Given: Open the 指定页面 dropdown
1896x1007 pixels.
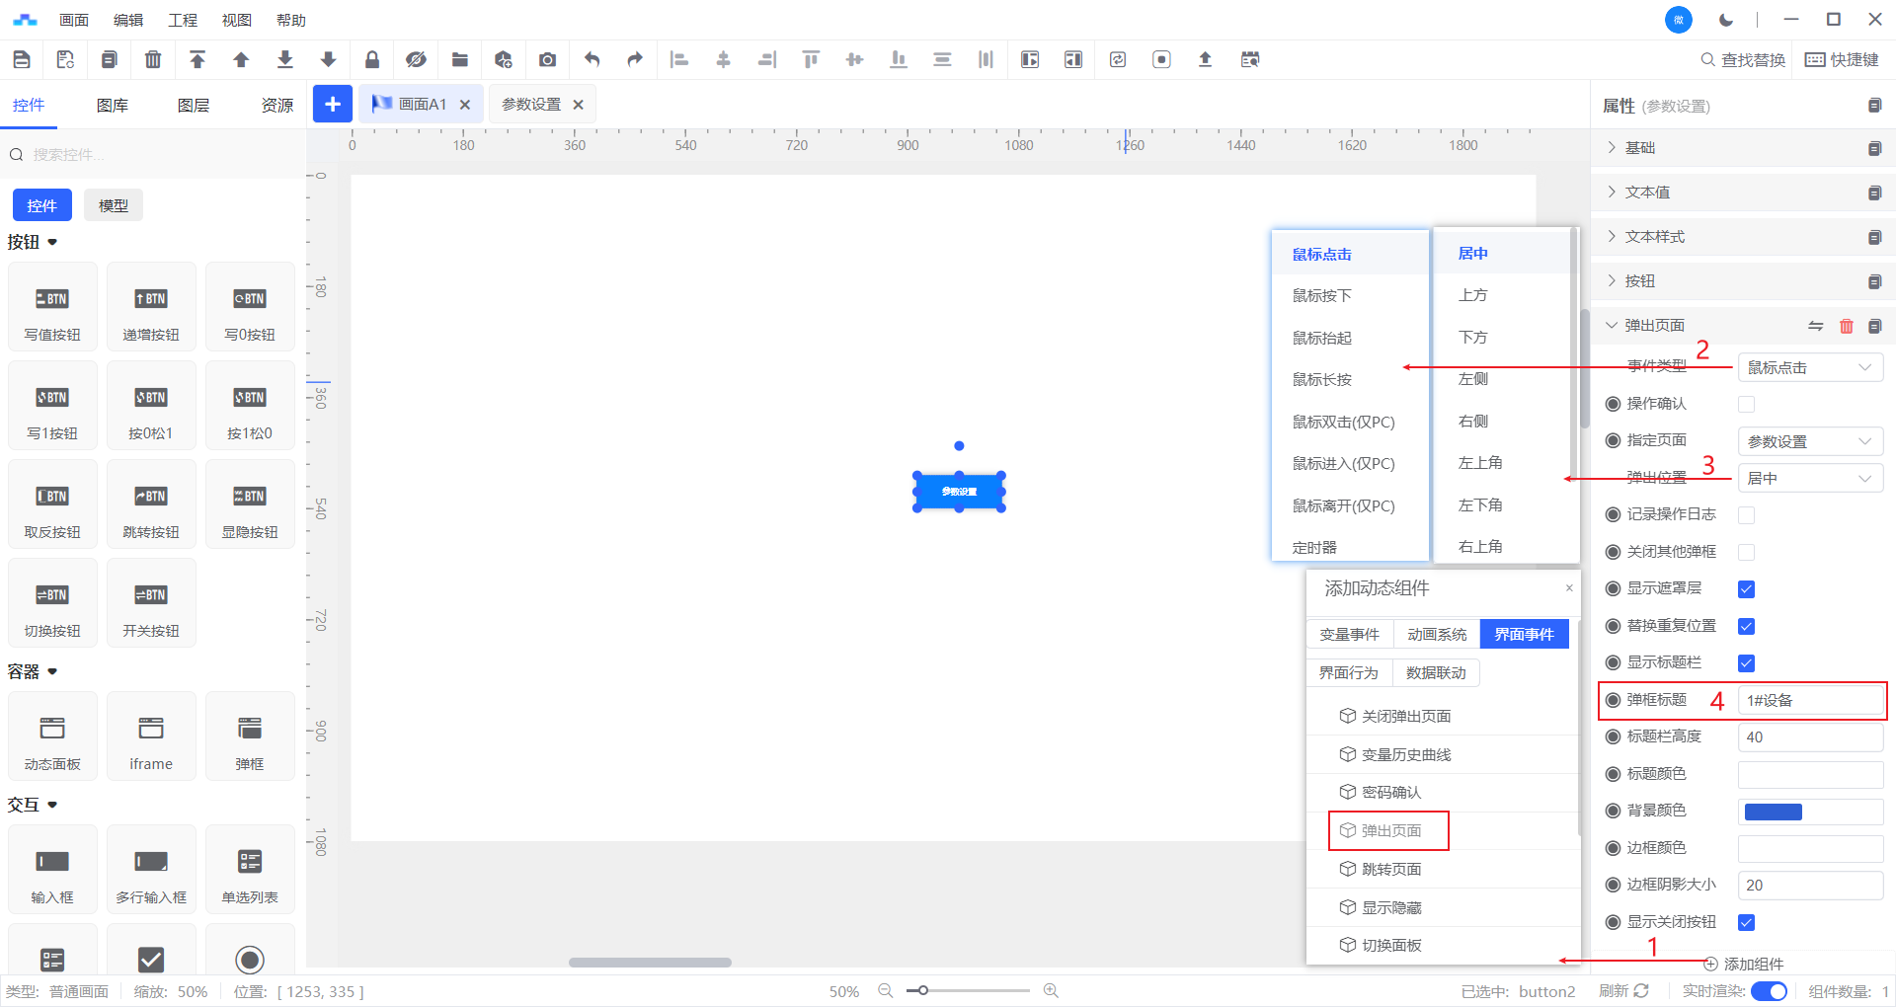Looking at the screenshot, I should [1809, 441].
